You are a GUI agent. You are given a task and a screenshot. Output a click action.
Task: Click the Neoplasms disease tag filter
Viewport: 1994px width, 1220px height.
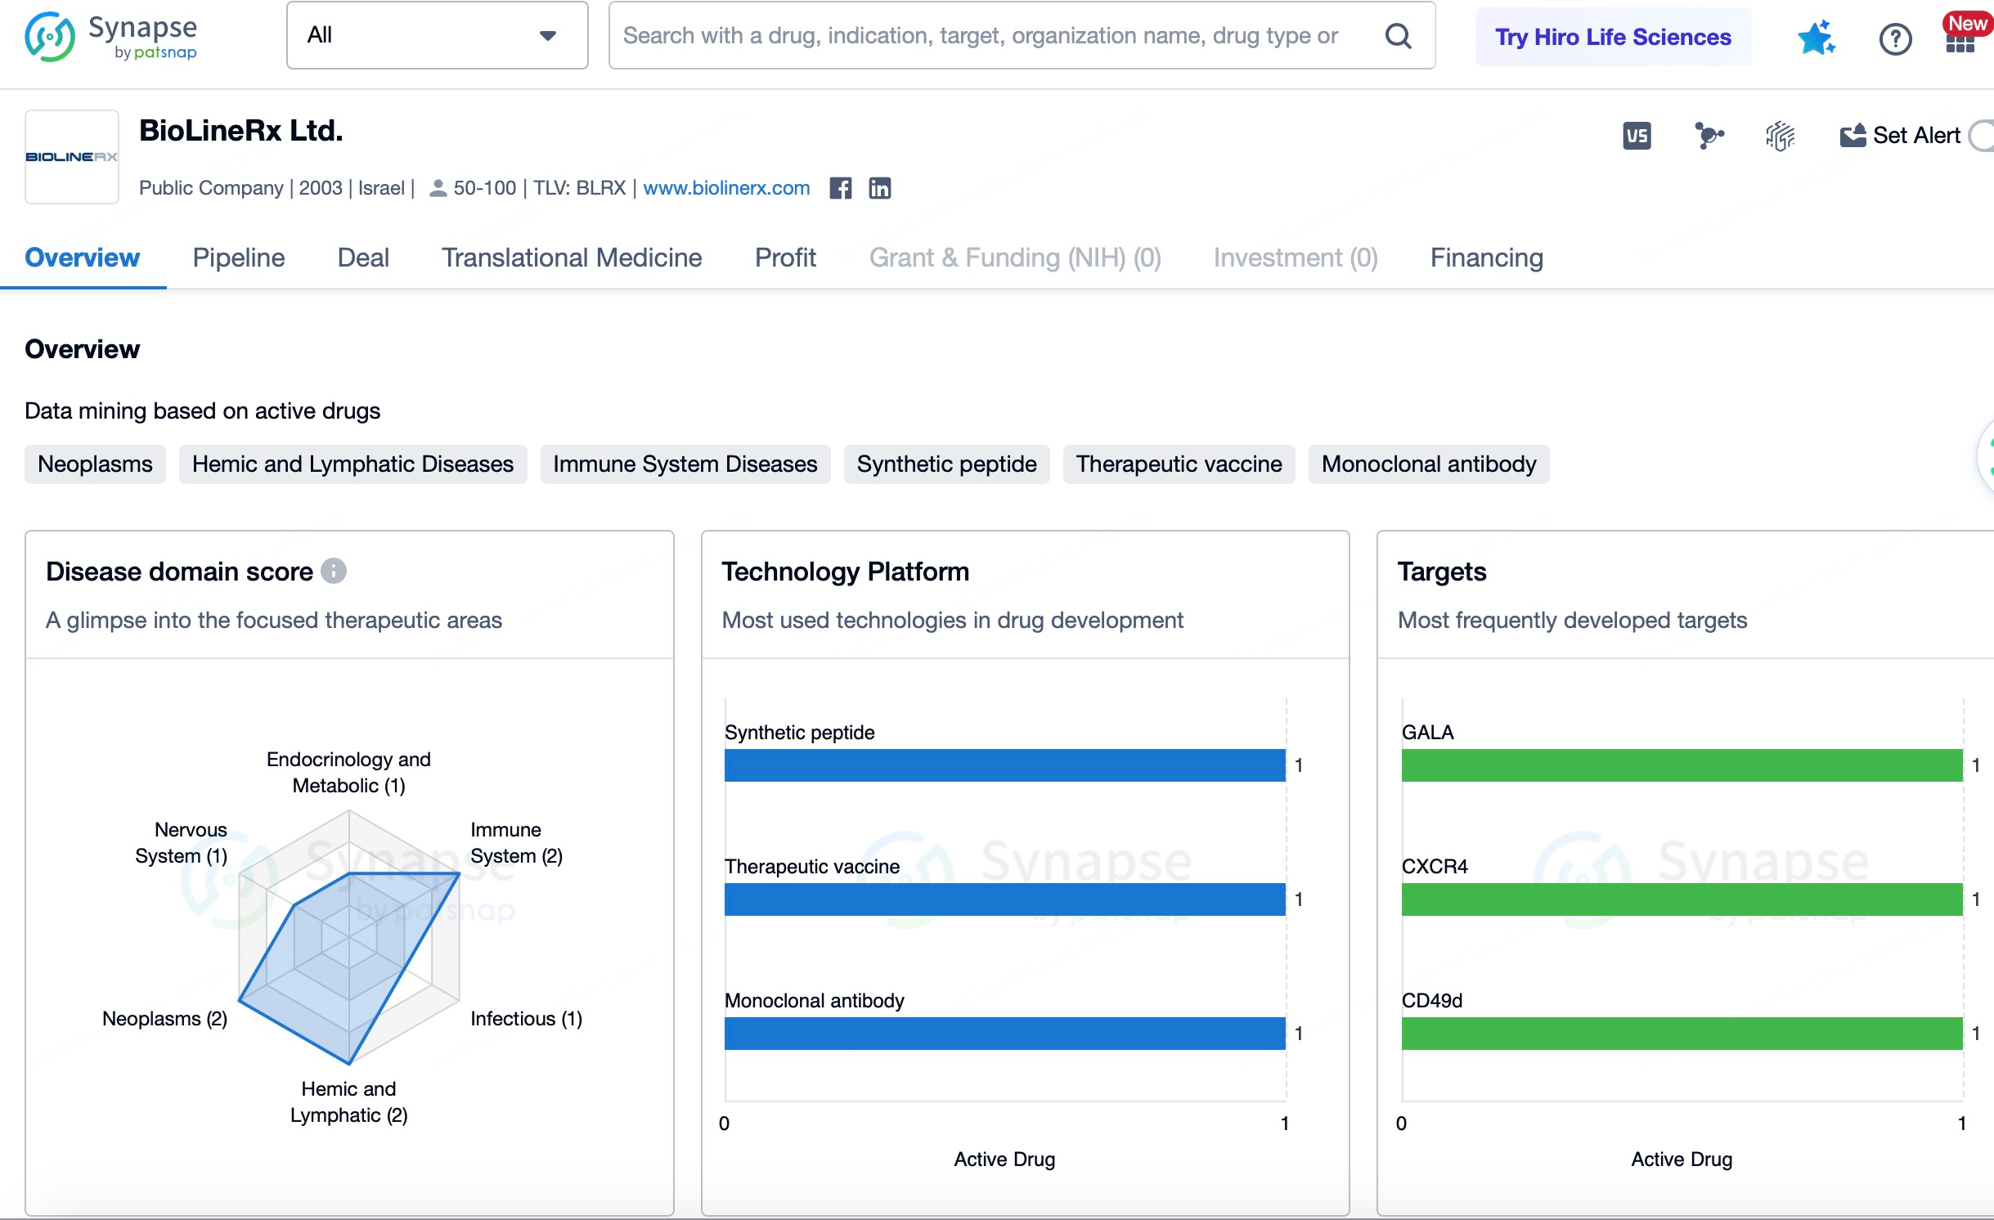tap(96, 464)
